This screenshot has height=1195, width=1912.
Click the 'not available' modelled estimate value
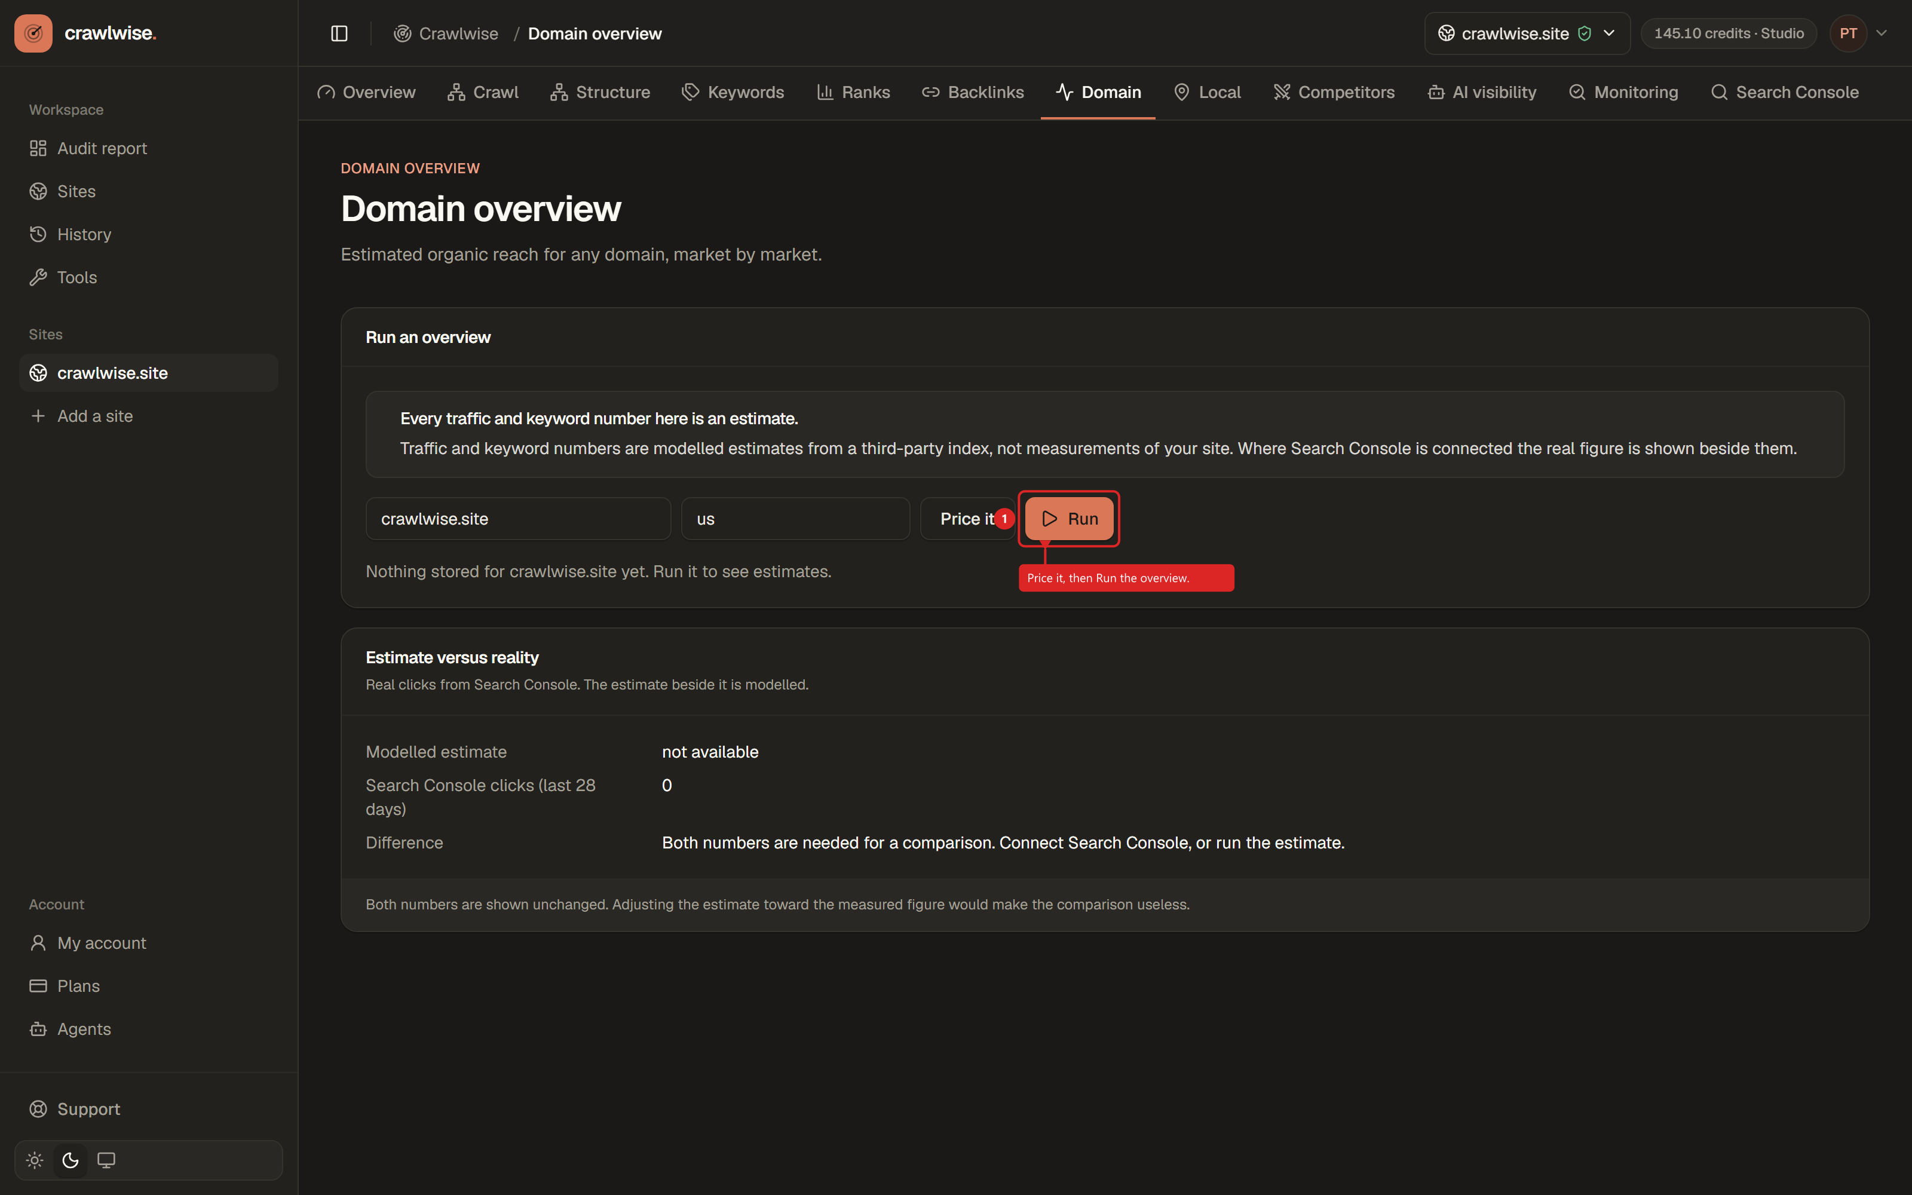710,752
